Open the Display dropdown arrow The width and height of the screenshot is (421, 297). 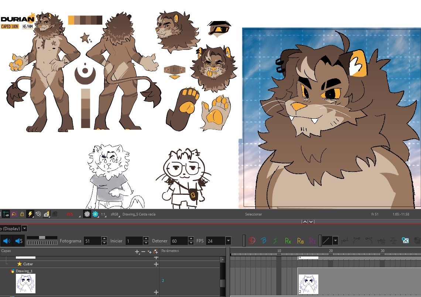[24, 228]
